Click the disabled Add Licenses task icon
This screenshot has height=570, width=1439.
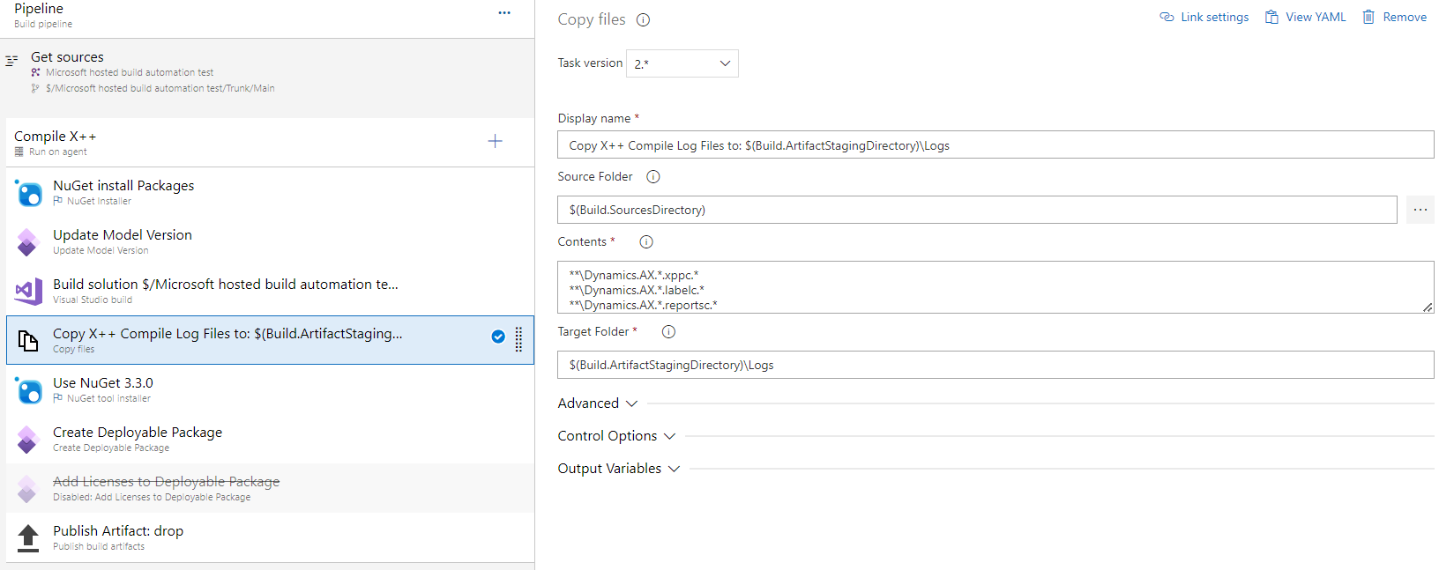(x=28, y=489)
